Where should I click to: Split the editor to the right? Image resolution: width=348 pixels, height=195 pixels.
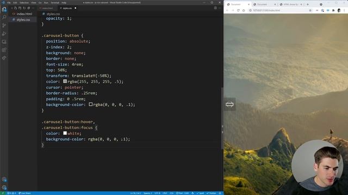tap(215, 8)
